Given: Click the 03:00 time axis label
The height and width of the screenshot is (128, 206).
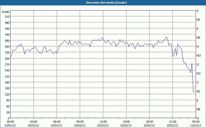Looking at the screenshot, I should (x=33, y=122).
